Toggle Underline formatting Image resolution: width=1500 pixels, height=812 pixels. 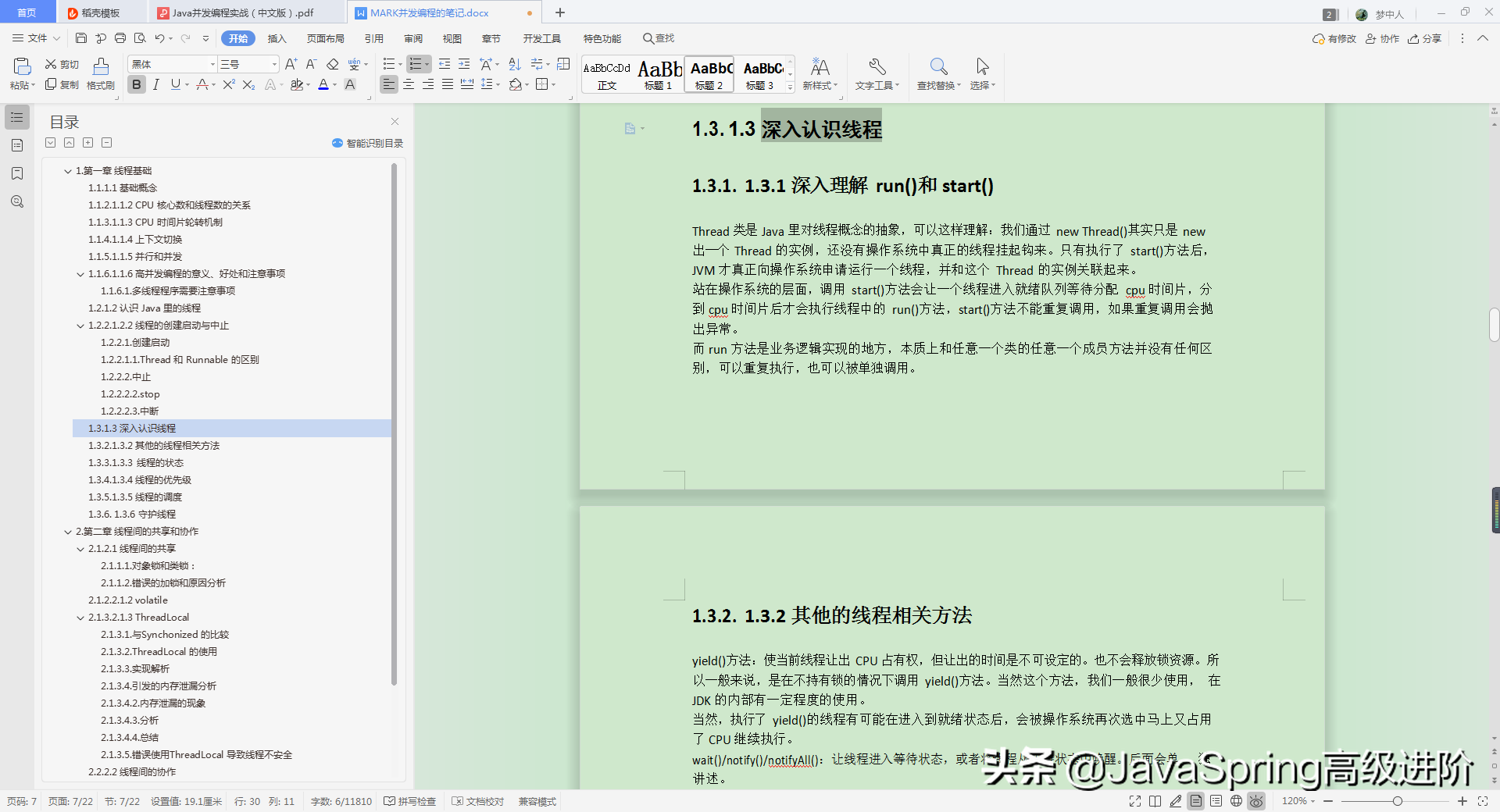(175, 84)
